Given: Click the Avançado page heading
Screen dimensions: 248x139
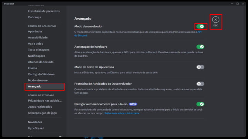Looking at the screenshot, I should (83, 19).
